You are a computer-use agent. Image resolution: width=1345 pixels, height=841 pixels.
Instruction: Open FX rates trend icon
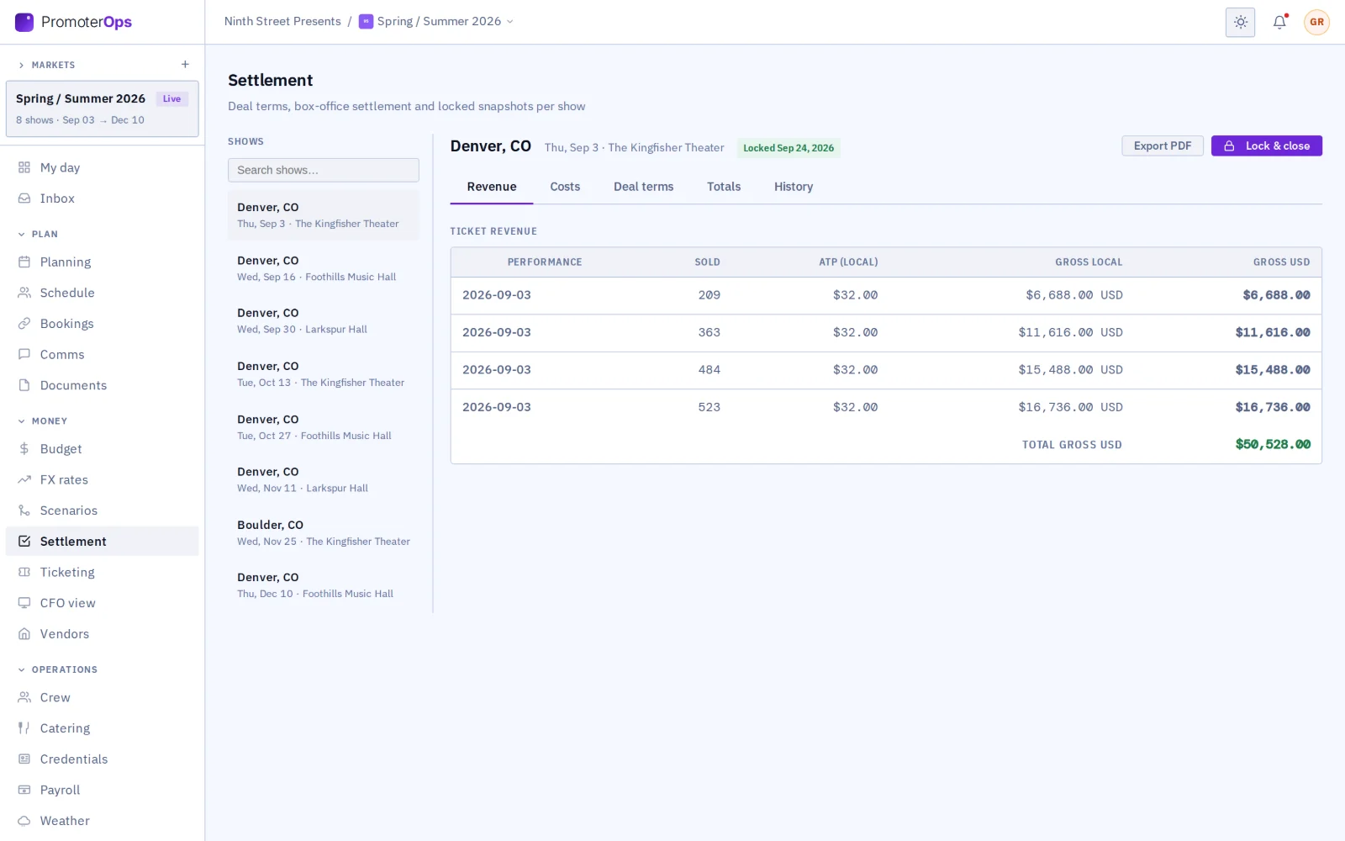24,480
